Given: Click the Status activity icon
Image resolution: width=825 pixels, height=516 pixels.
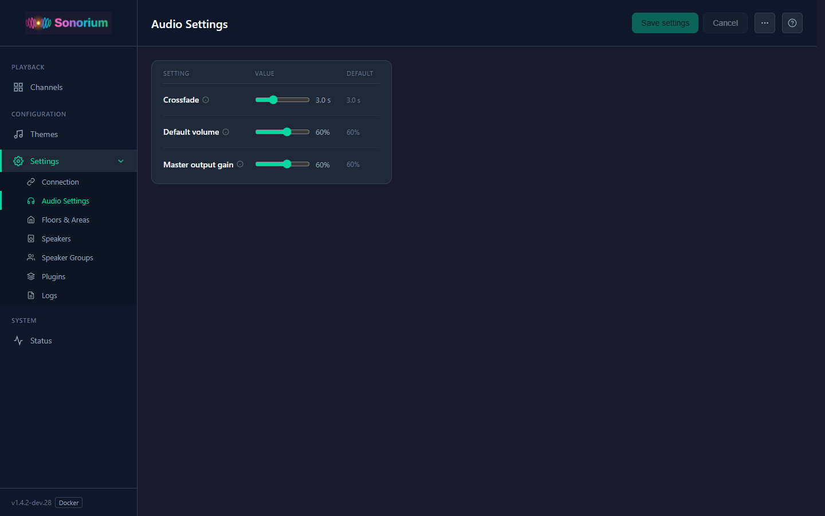Looking at the screenshot, I should click(18, 341).
